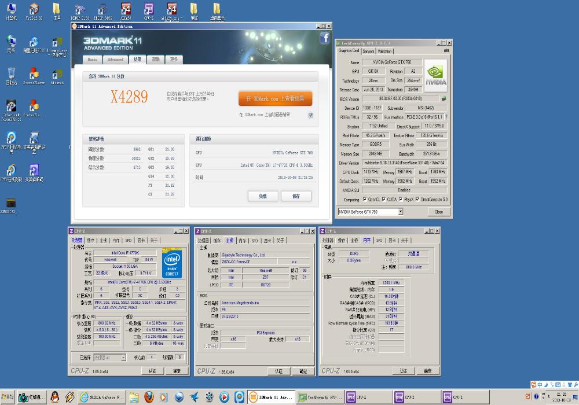Click the blue bird icon in taskbar

coord(194,397)
